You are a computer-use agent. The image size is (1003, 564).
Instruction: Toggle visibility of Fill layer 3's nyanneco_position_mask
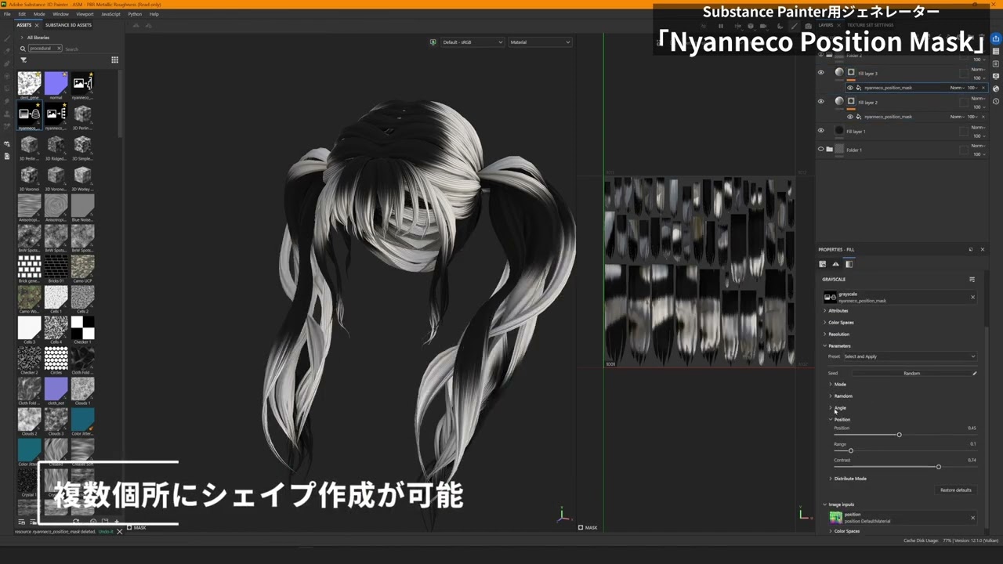[850, 88]
